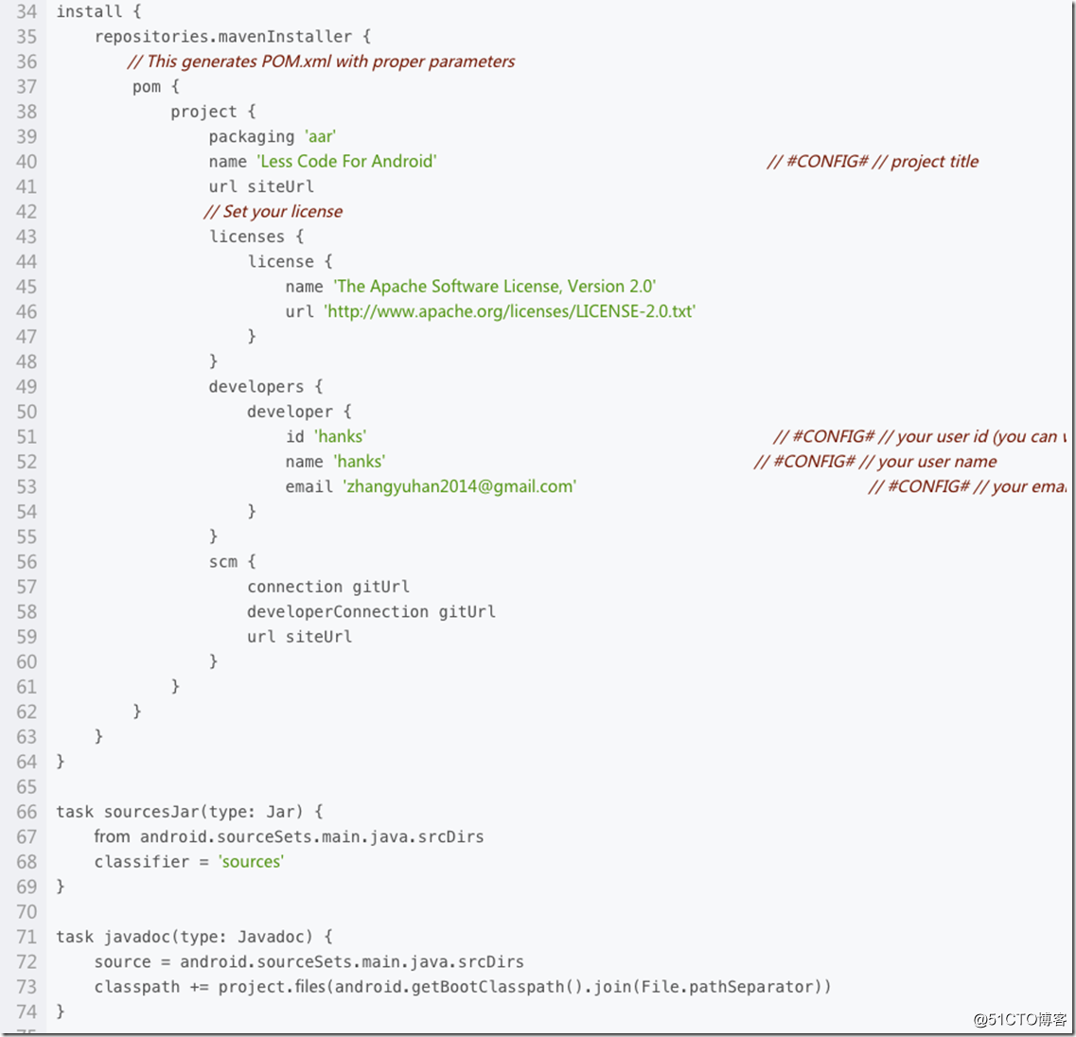Click the 'classpath += project.files' line
This screenshot has width=1076, height=1037.
[463, 987]
